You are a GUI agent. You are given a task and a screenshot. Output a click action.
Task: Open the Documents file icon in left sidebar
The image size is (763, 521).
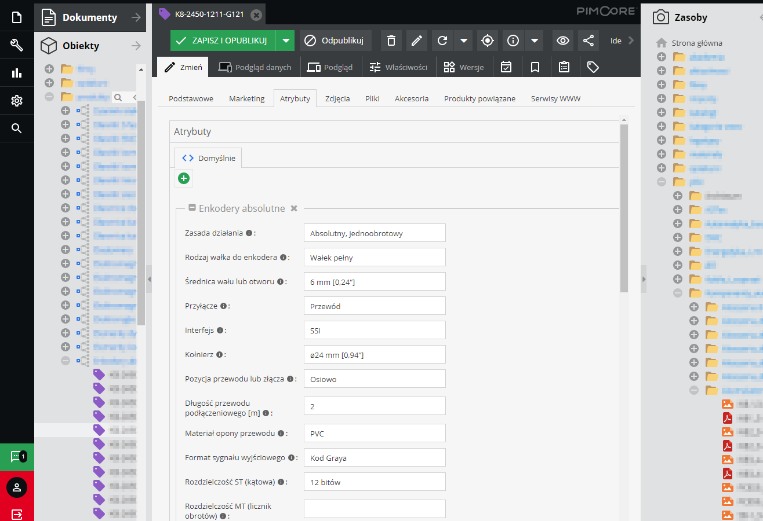(x=17, y=17)
